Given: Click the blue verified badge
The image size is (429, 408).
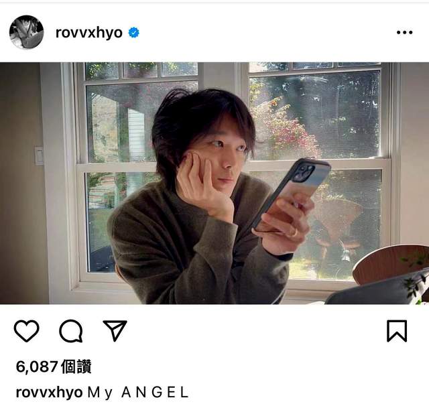Looking at the screenshot, I should (134, 33).
